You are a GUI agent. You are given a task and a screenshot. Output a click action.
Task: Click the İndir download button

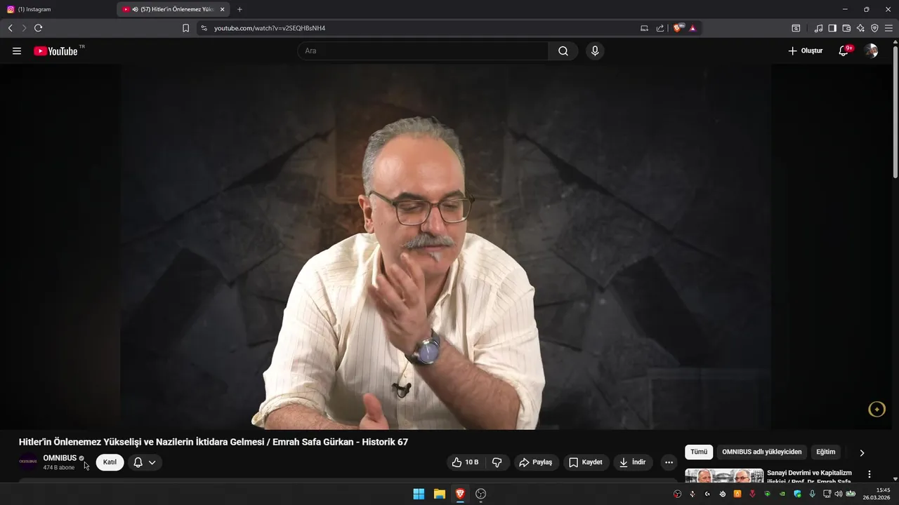pos(633,462)
